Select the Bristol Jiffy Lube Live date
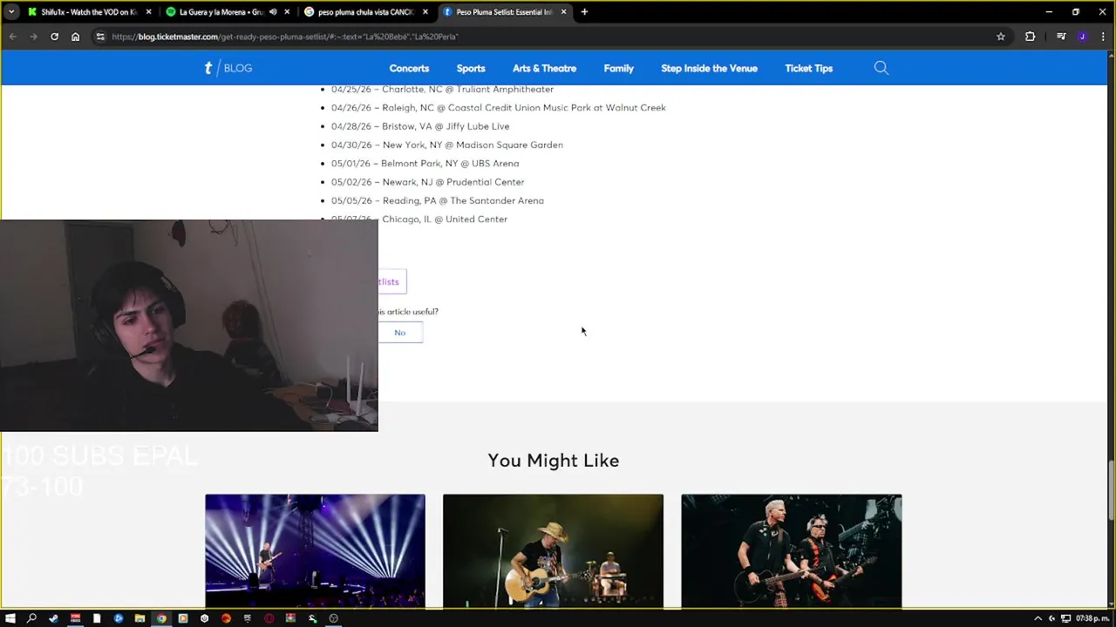 coord(420,126)
